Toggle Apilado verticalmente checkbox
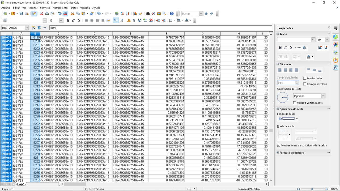Viewport: 340px width, 191px height. click(295, 103)
